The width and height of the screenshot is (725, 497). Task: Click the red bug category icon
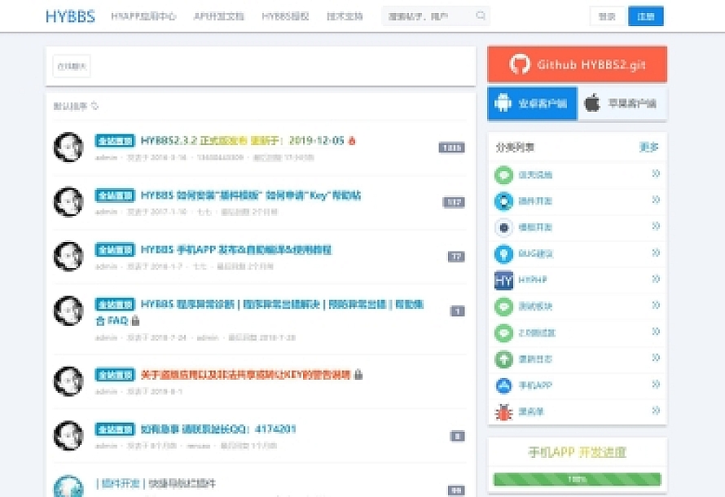(504, 411)
